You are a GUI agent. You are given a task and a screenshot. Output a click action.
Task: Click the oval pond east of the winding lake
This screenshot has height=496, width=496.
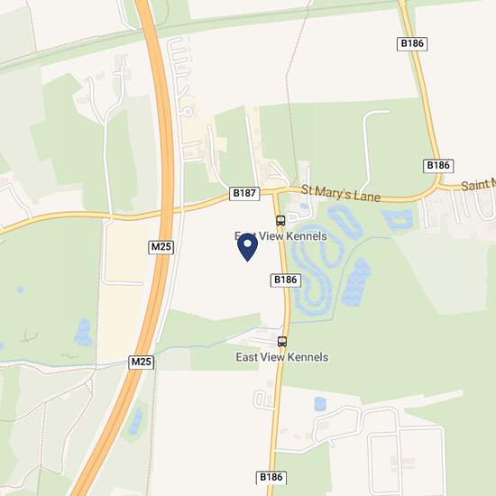[357, 282]
